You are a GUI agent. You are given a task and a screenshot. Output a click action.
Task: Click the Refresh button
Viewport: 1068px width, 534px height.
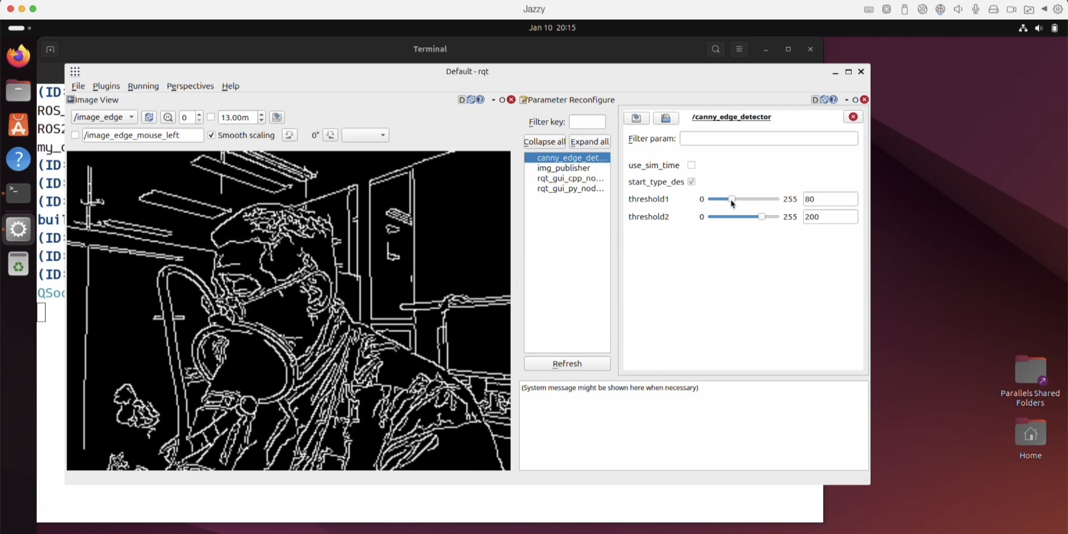[567, 364]
